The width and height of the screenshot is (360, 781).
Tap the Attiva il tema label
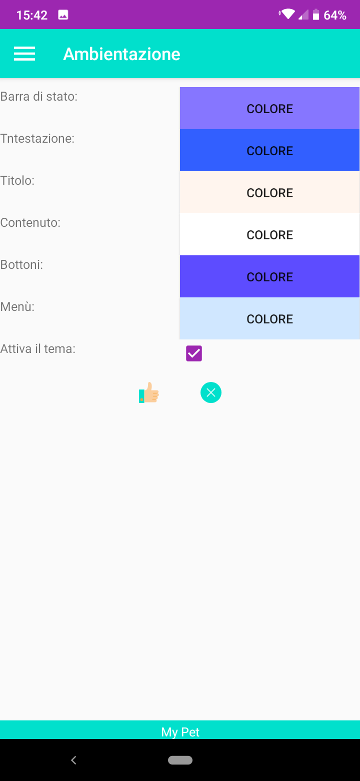point(38,349)
